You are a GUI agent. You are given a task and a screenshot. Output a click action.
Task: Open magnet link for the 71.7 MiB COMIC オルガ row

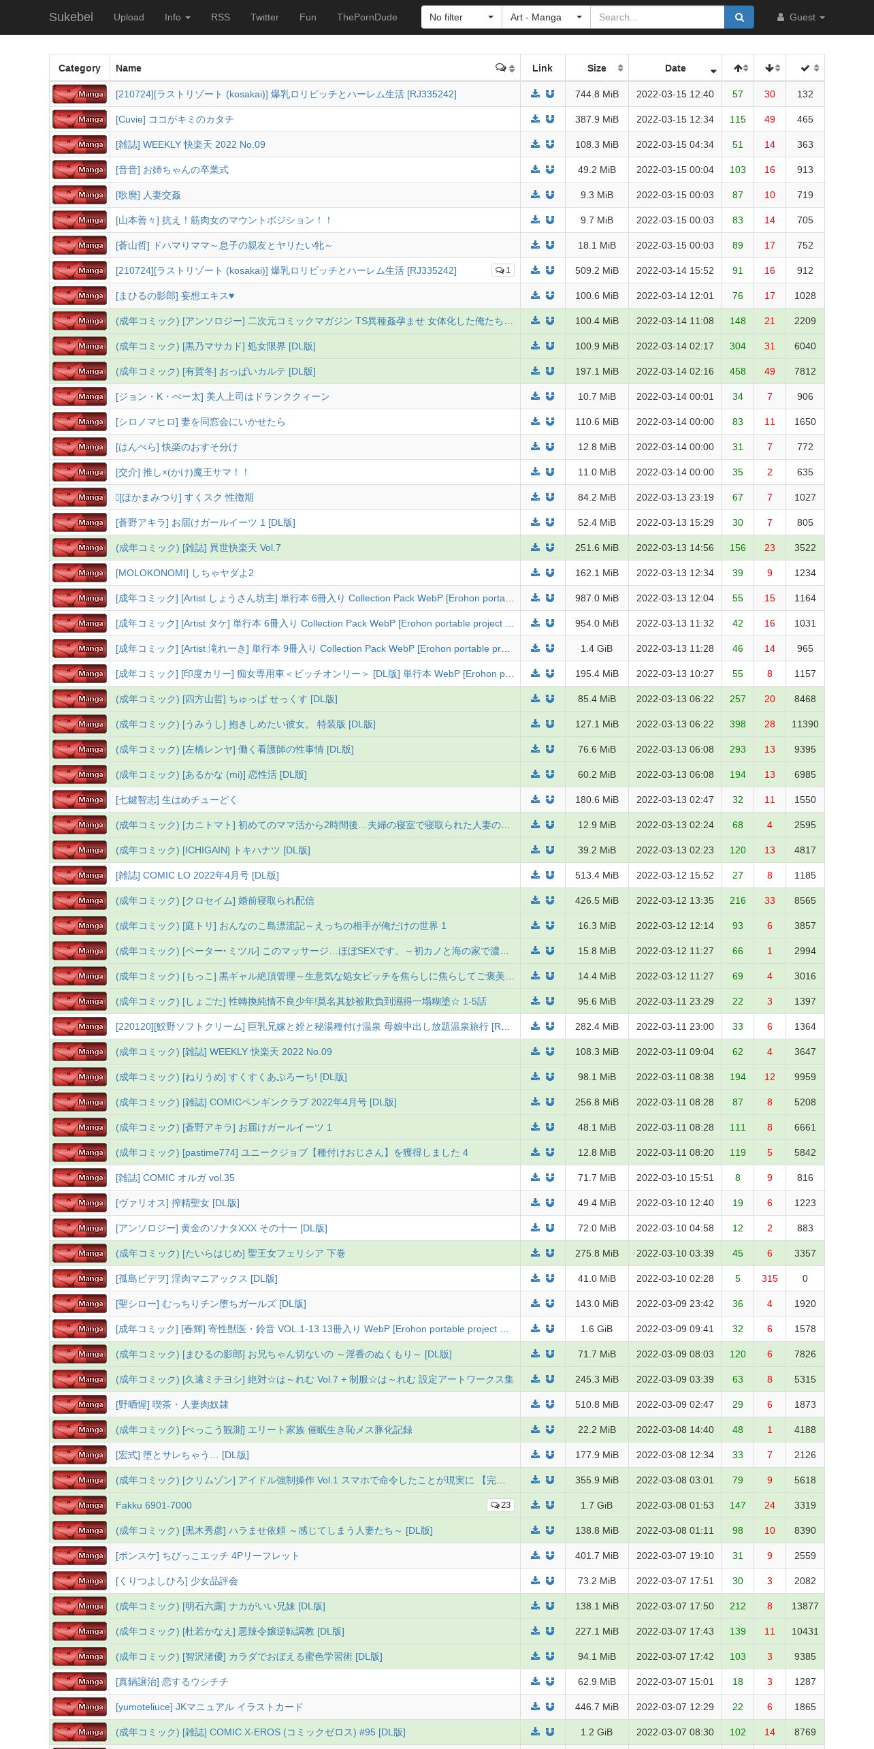click(x=550, y=1178)
